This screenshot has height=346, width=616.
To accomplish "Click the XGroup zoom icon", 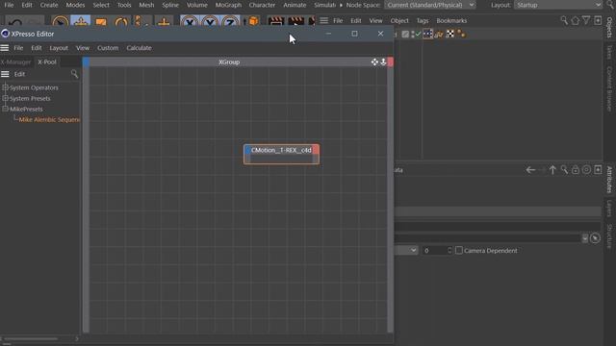I will (383, 62).
